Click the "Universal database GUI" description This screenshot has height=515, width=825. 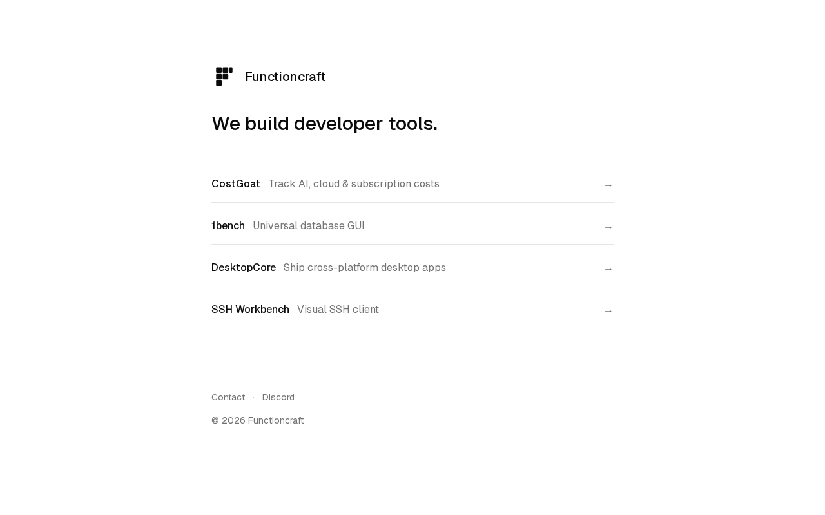pos(308,226)
